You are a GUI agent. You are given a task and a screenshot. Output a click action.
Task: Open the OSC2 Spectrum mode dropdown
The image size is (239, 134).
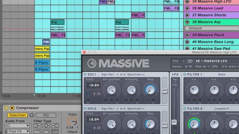point(135,109)
